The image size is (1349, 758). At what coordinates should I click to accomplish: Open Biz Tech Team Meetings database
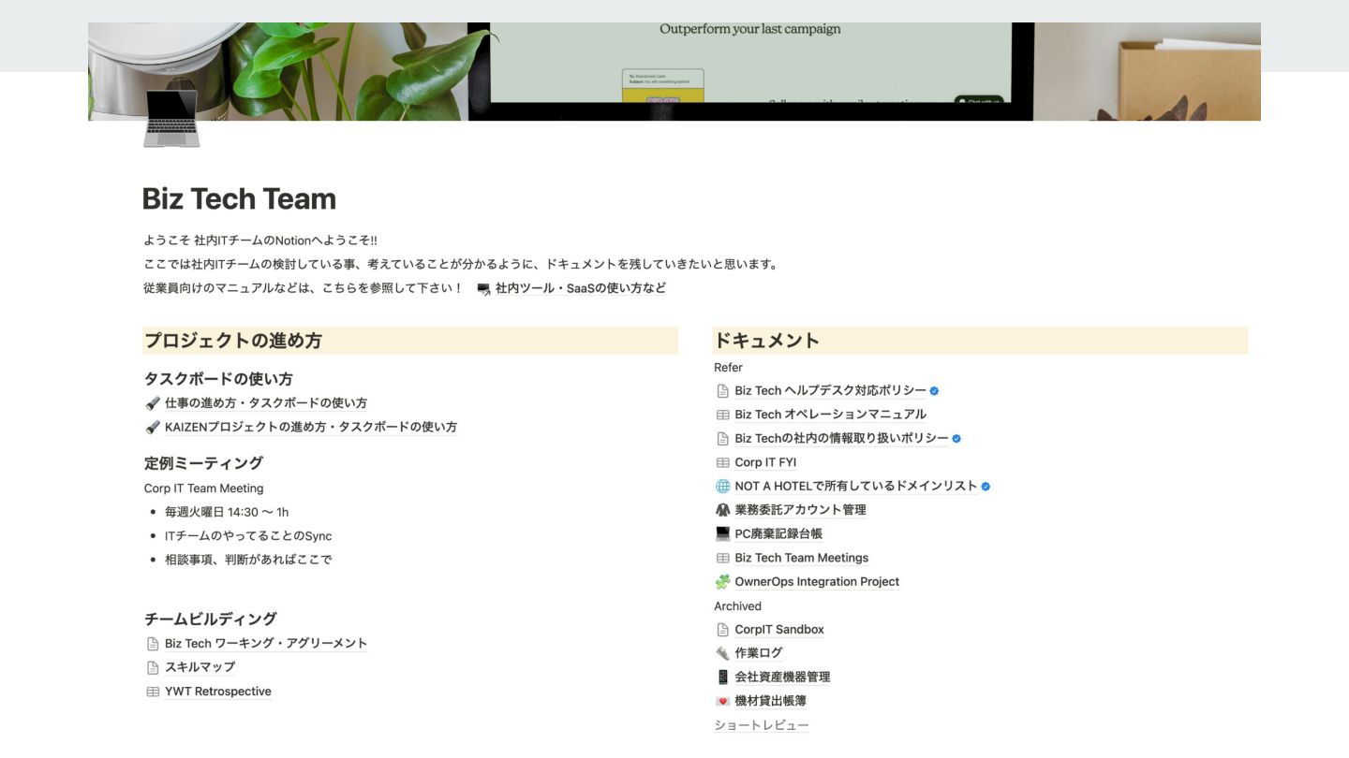click(x=802, y=558)
